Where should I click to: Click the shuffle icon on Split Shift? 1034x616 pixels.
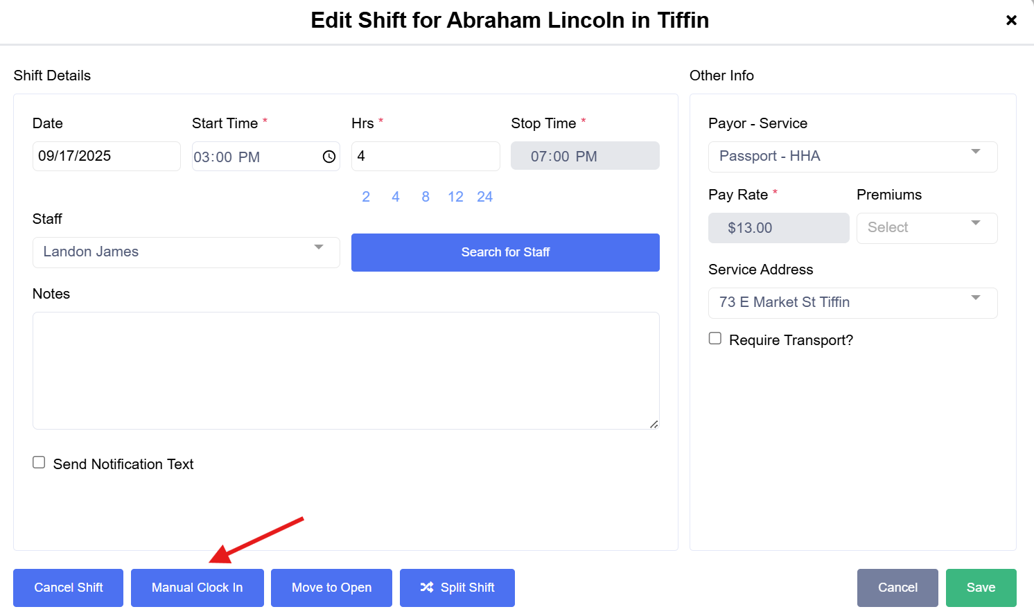click(x=427, y=588)
